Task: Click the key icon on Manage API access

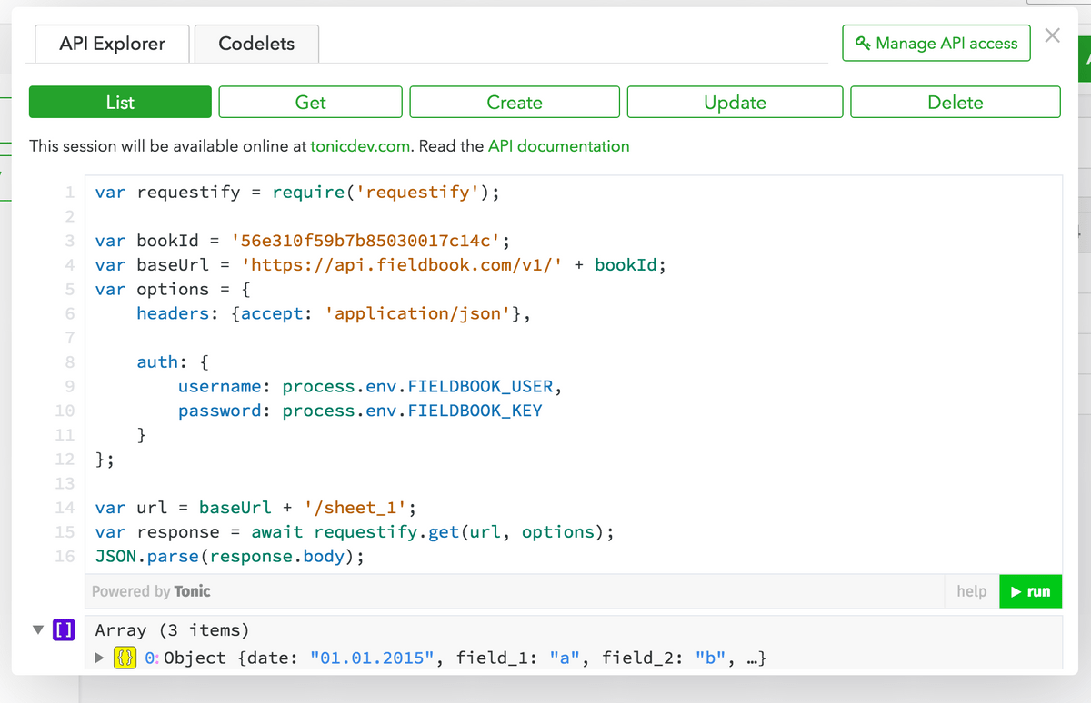Action: 863,42
